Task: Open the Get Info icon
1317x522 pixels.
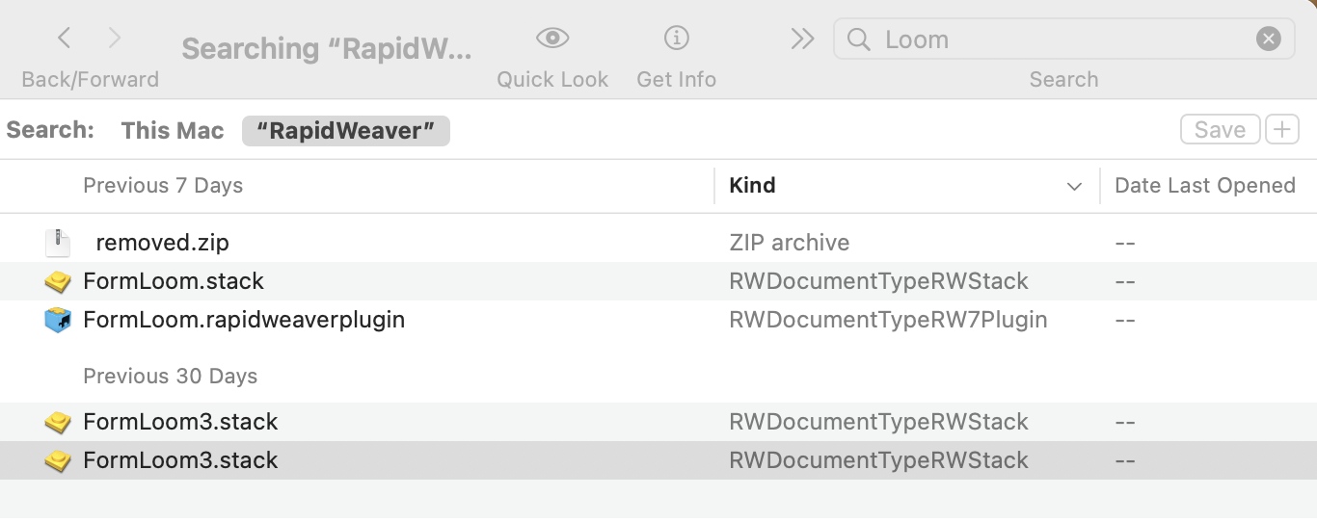Action: (x=676, y=39)
